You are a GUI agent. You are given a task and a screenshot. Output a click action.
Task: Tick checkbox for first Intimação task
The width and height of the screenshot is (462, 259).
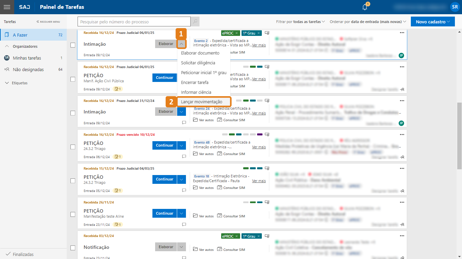pyautogui.click(x=73, y=45)
